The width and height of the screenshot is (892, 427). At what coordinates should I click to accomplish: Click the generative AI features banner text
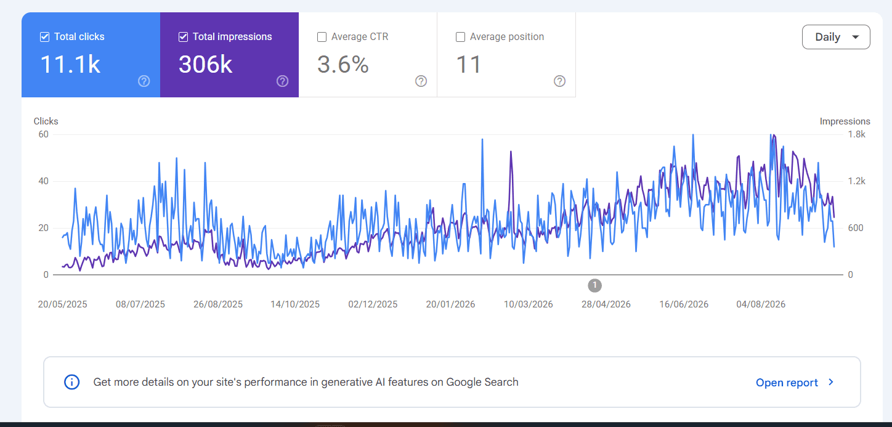306,382
